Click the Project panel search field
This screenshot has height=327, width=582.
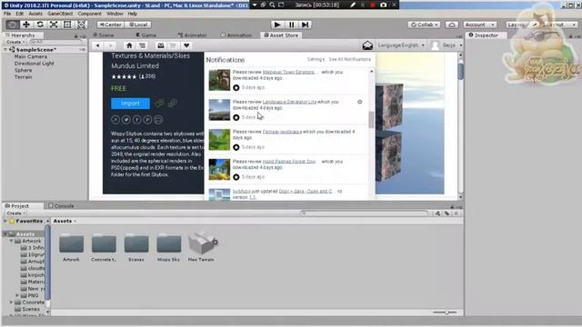pos(365,213)
